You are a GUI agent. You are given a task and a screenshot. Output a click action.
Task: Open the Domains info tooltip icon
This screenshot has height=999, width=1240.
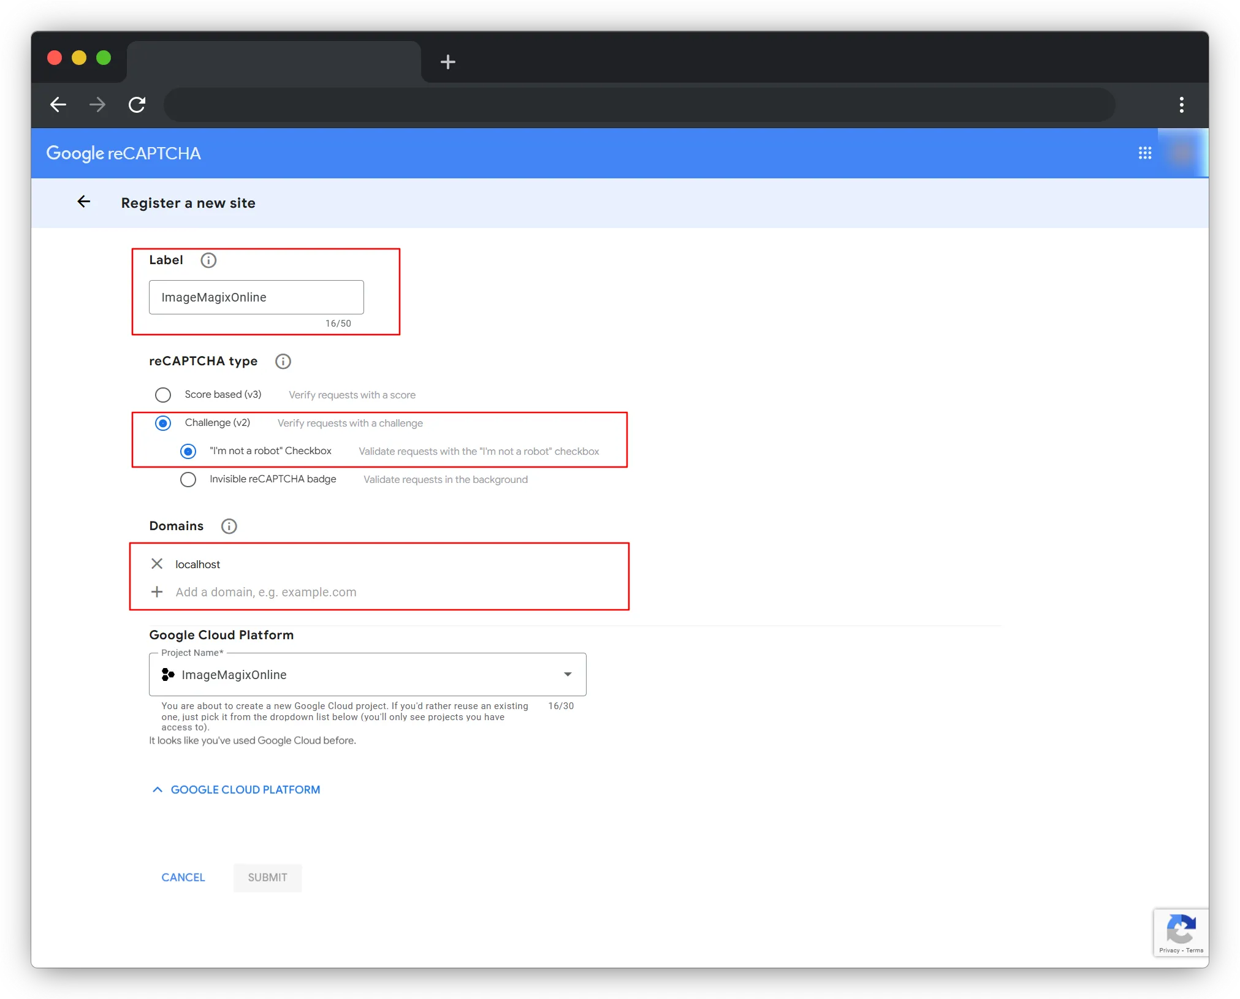228,526
